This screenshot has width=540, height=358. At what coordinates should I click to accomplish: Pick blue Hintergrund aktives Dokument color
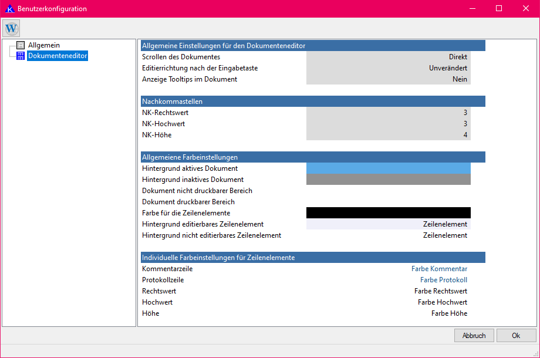click(388, 168)
